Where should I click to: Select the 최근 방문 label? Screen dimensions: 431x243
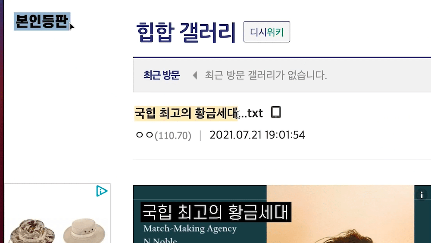pos(162,75)
